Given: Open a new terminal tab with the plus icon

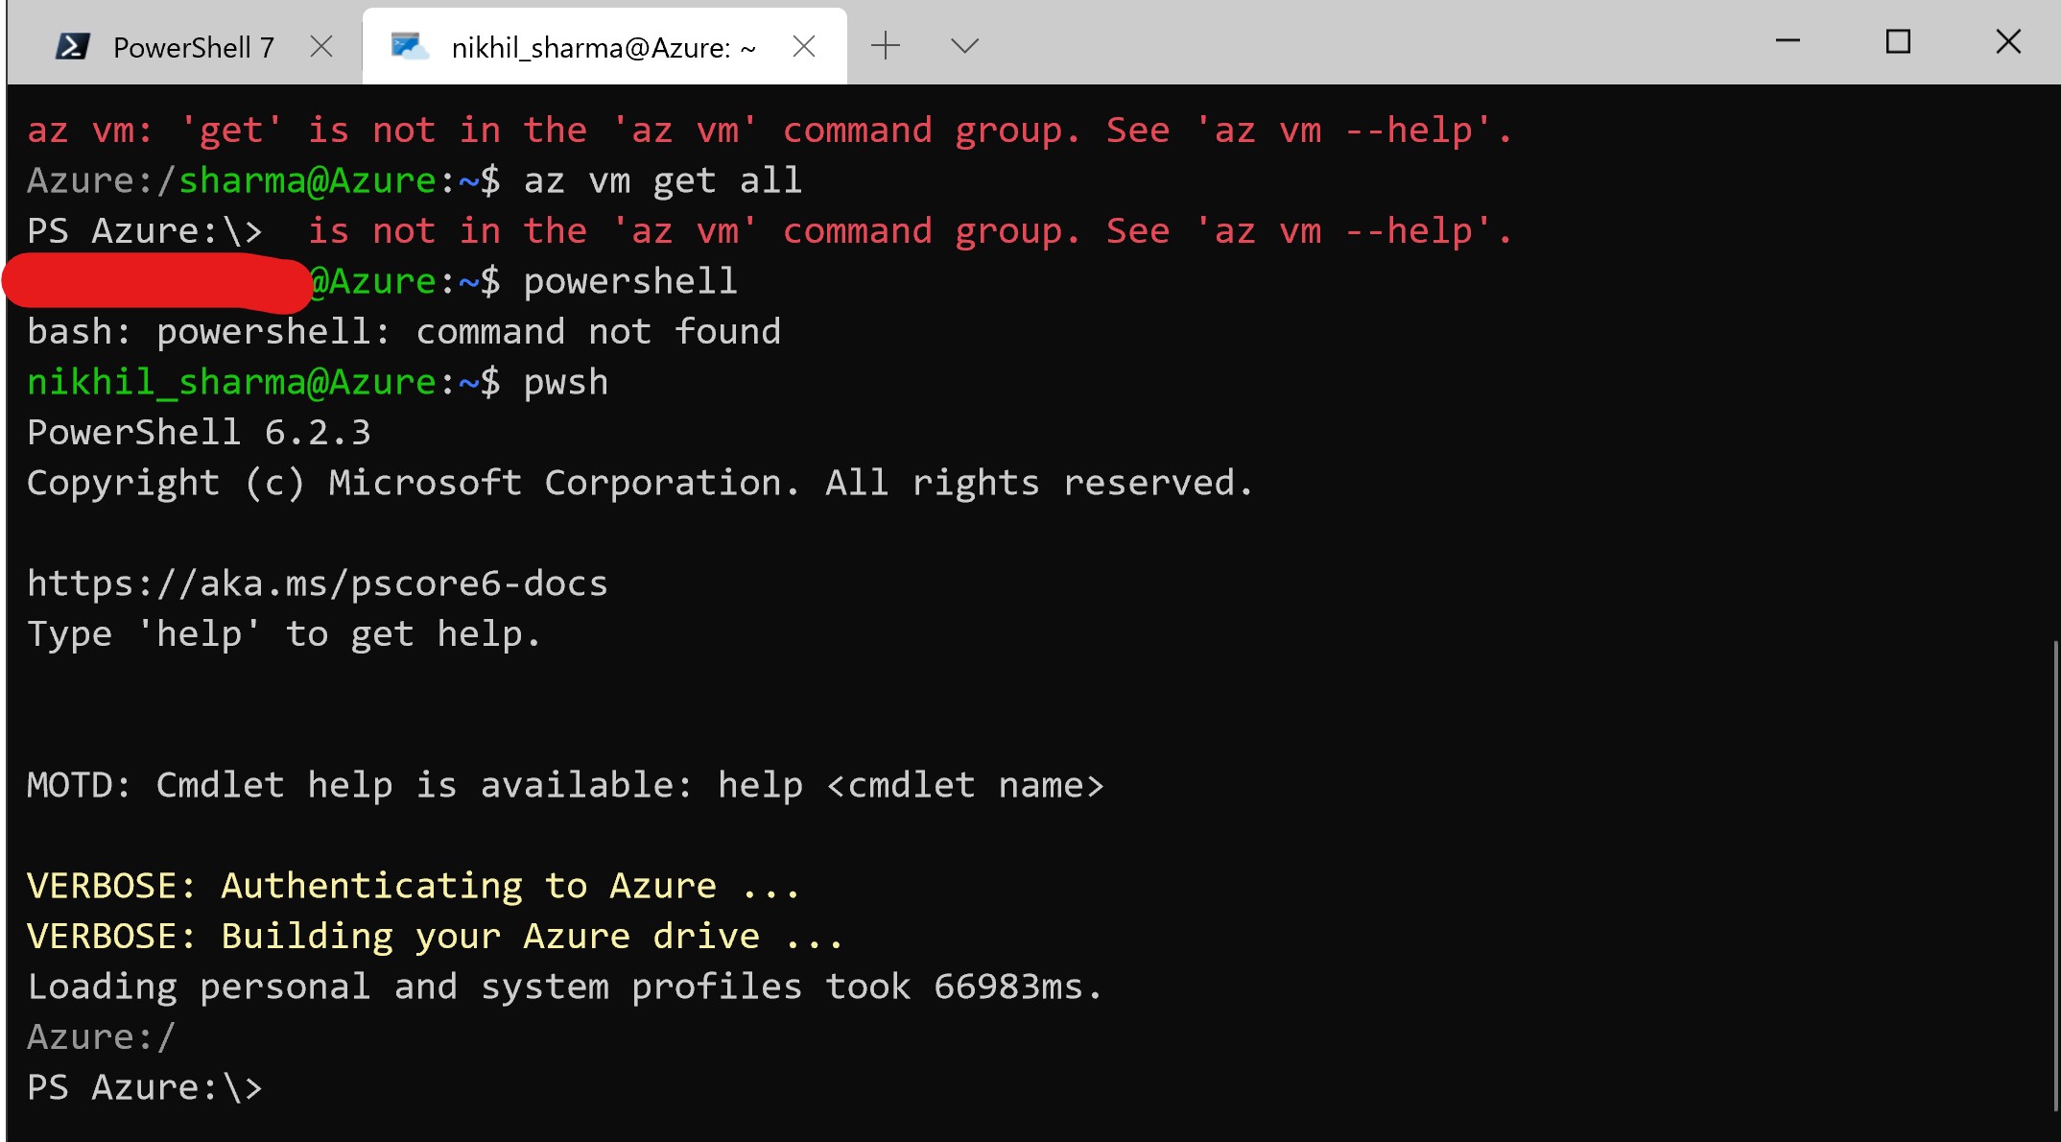Looking at the screenshot, I should click(885, 43).
